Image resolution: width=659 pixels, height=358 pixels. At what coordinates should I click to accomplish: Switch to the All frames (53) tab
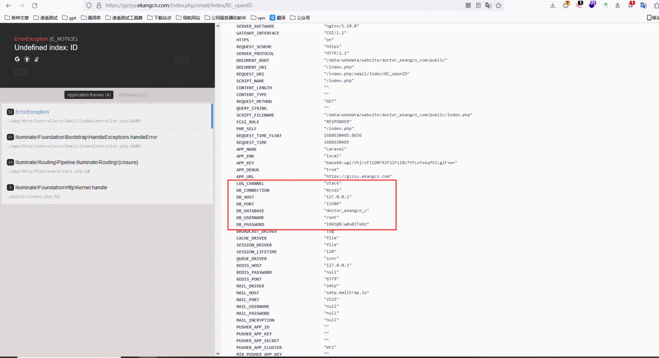[x=133, y=95]
